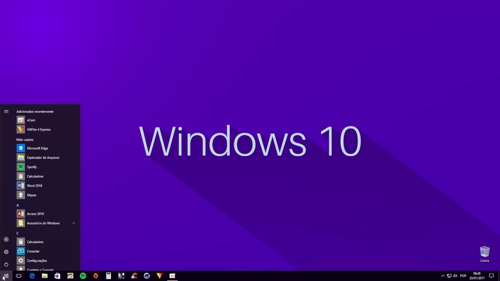Click letter C header in app list
This screenshot has width=500, height=281.
[x=18, y=233]
